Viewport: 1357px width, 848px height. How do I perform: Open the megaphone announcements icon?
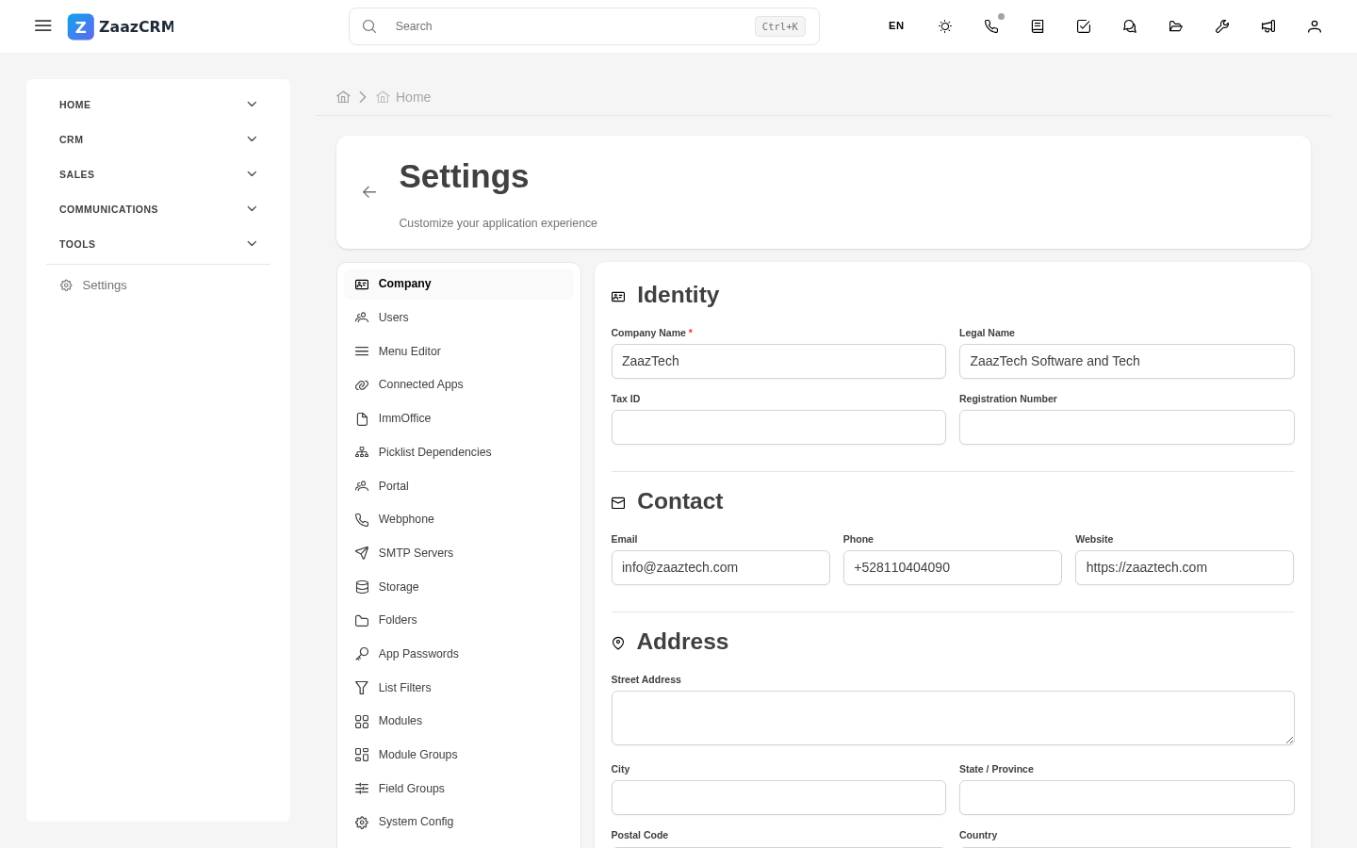[1268, 26]
